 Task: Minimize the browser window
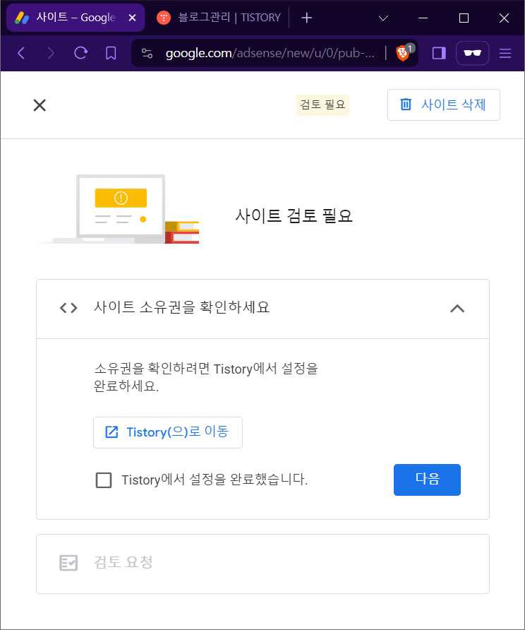click(x=423, y=18)
